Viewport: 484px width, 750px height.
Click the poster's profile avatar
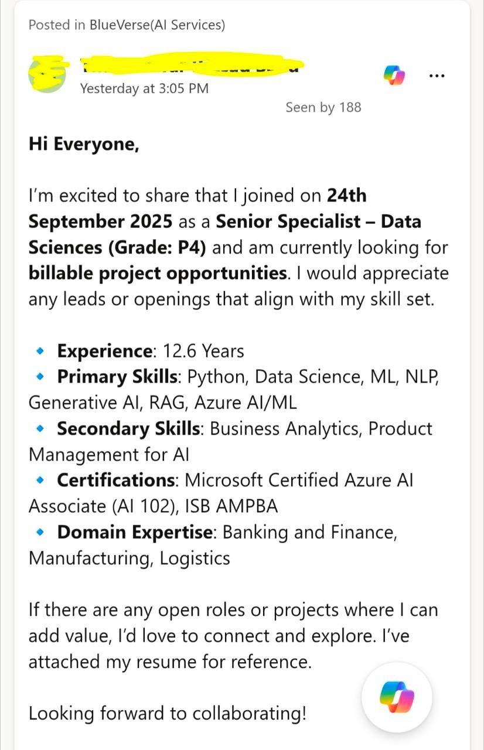[x=47, y=74]
